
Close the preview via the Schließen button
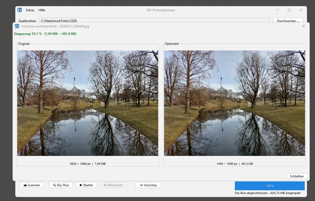tap(297, 176)
